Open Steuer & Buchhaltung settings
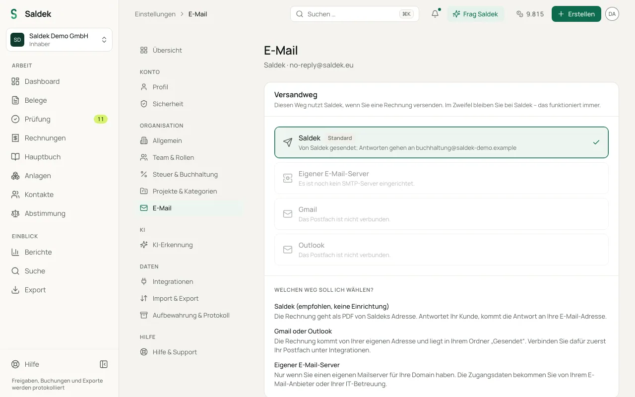The width and height of the screenshot is (635, 397). pos(189,174)
